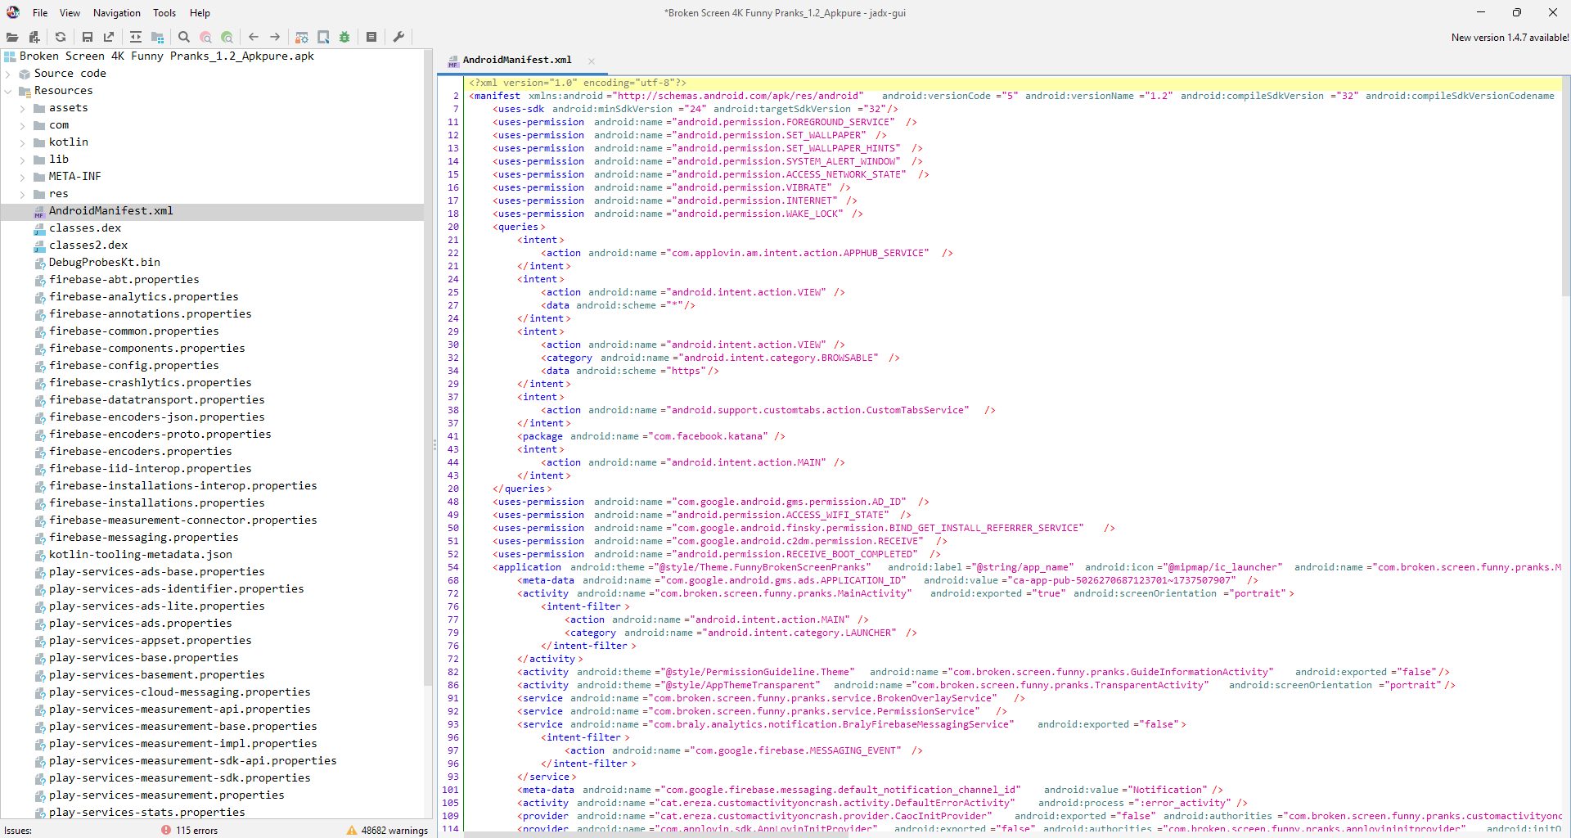The image size is (1571, 838).
Task: Click the project tree vertical scrollbar
Action: pos(428,368)
